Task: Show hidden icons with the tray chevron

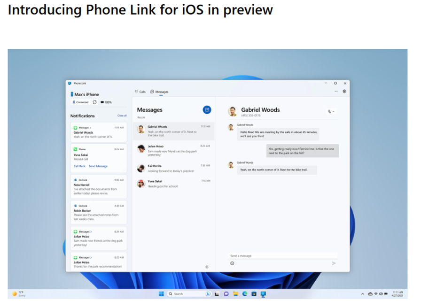Action: [362, 294]
